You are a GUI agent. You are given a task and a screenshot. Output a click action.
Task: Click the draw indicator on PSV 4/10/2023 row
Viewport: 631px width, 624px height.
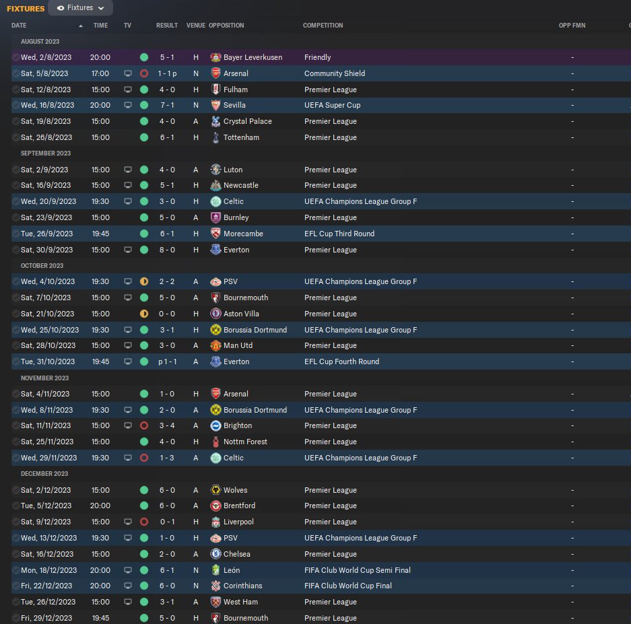click(143, 281)
